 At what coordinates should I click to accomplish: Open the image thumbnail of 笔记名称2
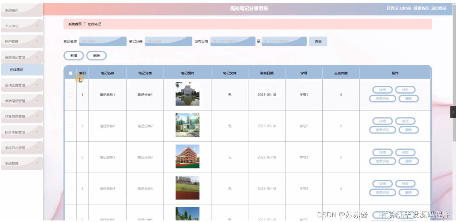pyautogui.click(x=187, y=125)
